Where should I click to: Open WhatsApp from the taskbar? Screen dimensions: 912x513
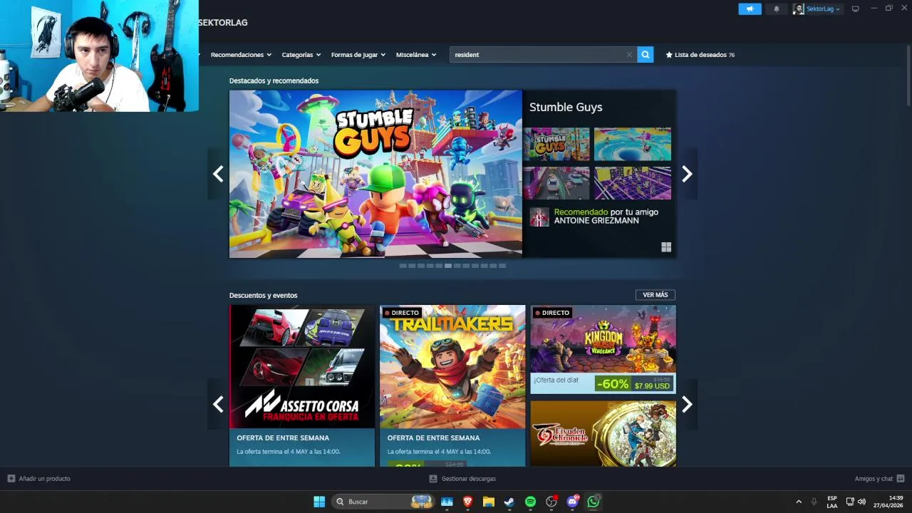tap(594, 502)
